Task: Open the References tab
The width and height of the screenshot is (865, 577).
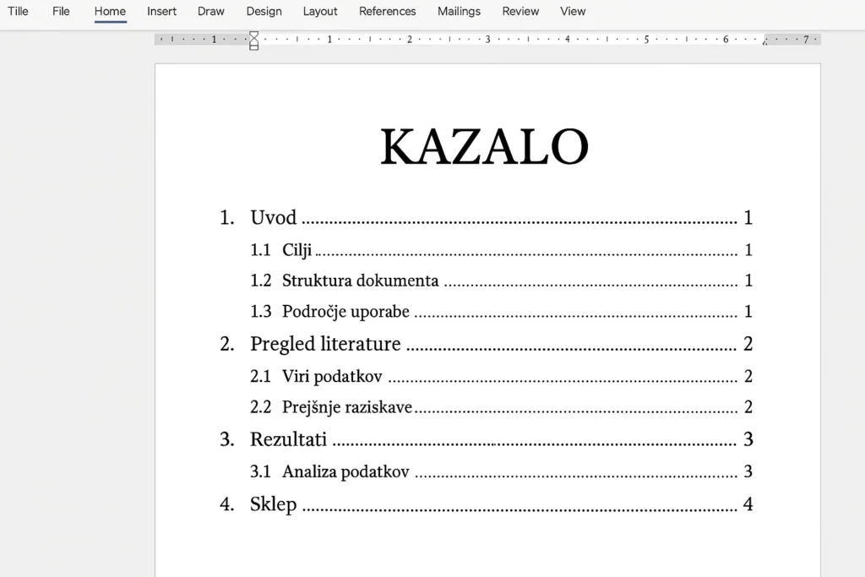Action: [x=387, y=11]
